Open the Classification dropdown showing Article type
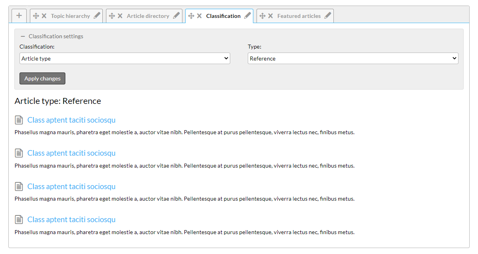The width and height of the screenshot is (478, 254). (125, 59)
